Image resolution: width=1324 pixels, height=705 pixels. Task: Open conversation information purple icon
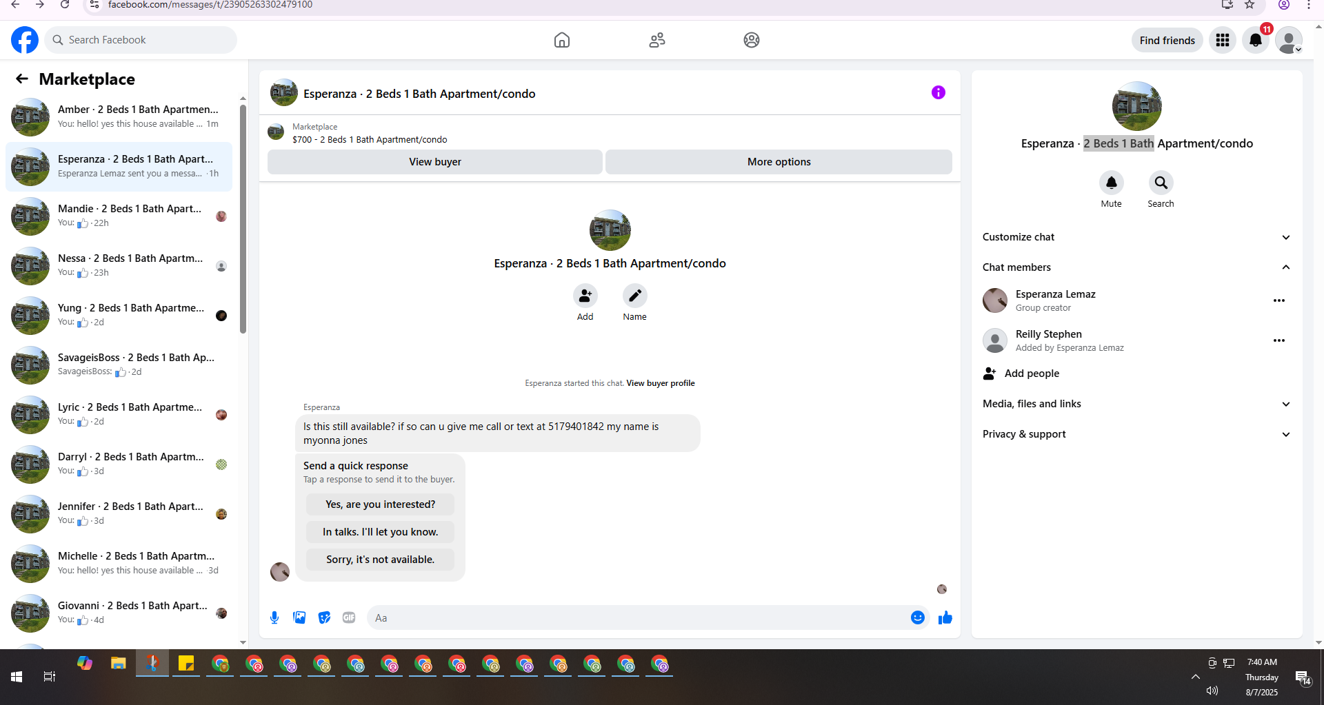[939, 92]
